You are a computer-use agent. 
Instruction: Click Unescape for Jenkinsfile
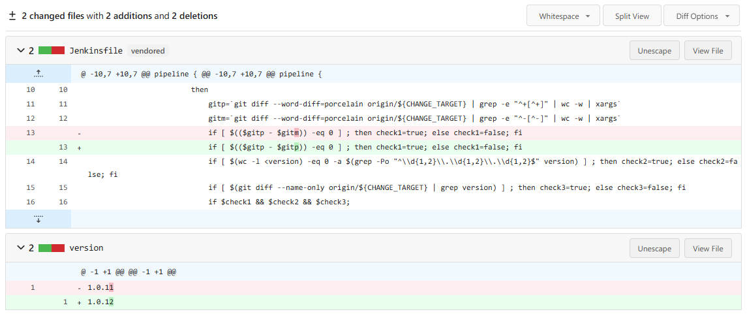pos(654,51)
